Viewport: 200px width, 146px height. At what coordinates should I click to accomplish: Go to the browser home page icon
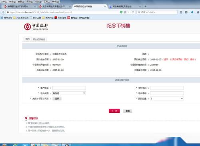pyautogui.click(x=198, y=12)
